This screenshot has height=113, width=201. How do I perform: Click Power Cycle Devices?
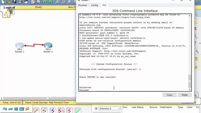(36, 103)
